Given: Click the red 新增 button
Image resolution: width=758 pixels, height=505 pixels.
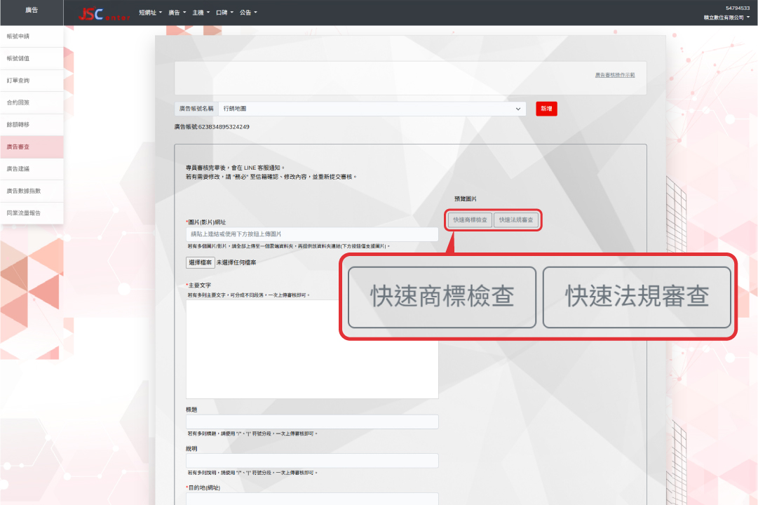Looking at the screenshot, I should pos(546,109).
